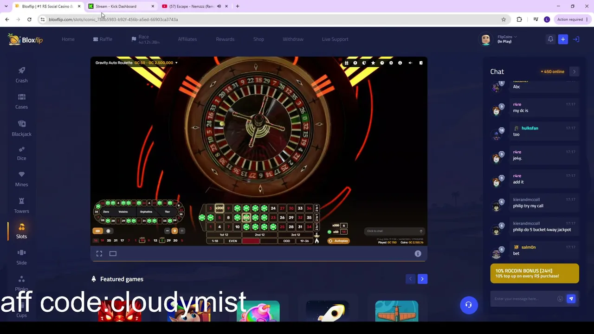
Task: Mute the YouTube tab audio
Action: coord(219,6)
